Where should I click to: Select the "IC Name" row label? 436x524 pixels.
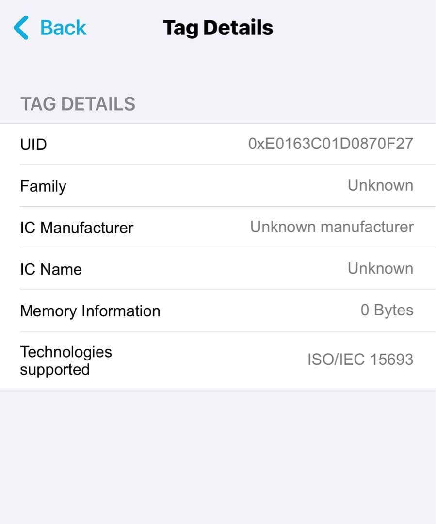pos(51,269)
